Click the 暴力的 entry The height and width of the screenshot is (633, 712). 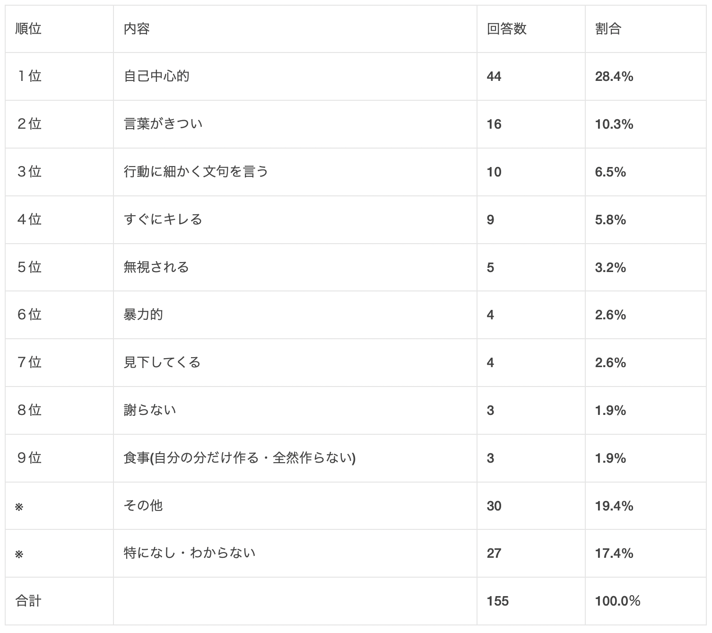(x=143, y=315)
